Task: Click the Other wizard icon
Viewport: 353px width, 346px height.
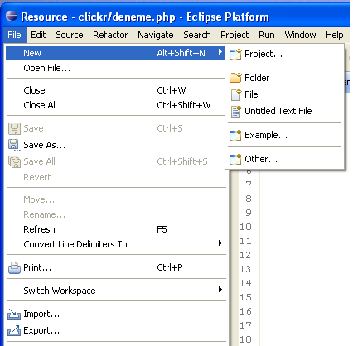Action: click(x=235, y=159)
